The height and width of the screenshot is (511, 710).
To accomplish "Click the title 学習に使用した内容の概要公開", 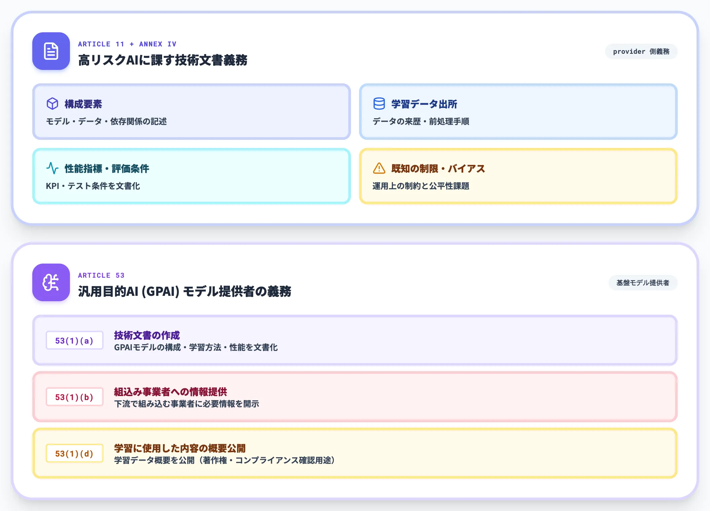I will click(x=180, y=448).
